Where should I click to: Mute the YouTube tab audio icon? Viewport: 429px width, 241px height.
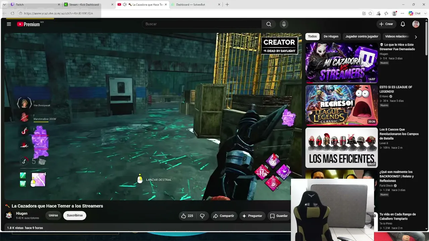(125, 5)
